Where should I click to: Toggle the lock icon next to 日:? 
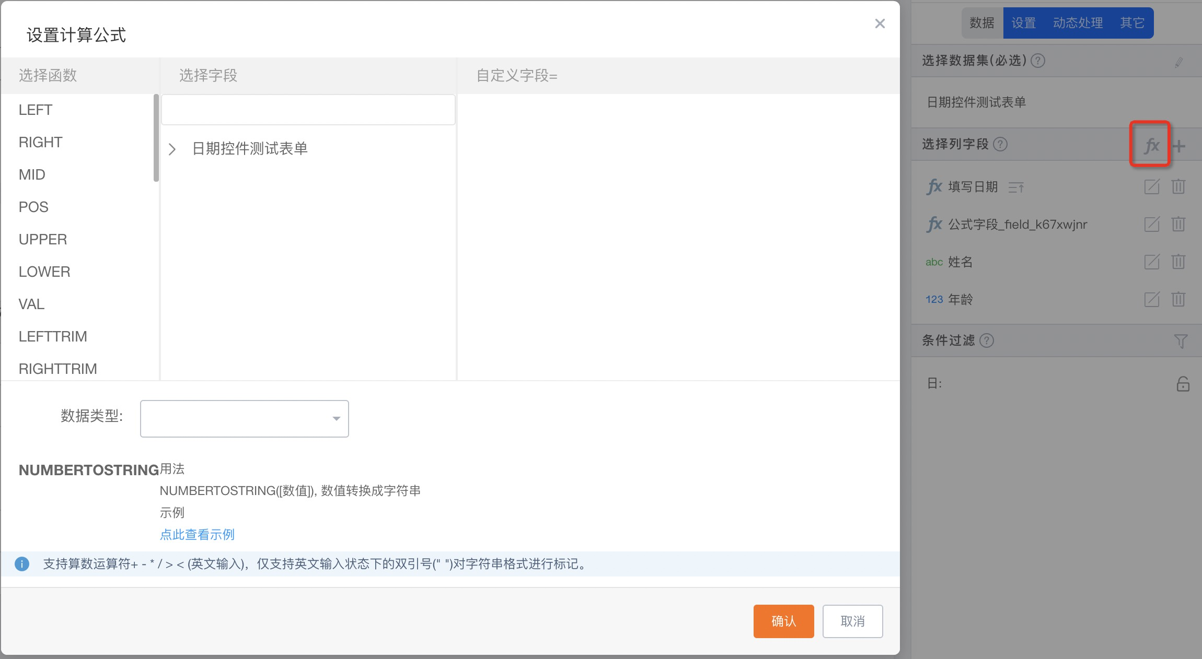1183,384
